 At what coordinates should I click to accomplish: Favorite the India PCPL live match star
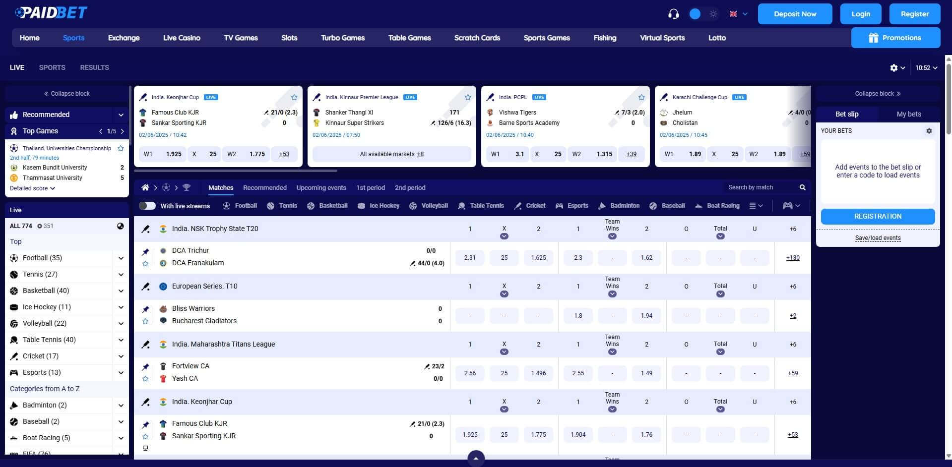tap(641, 97)
